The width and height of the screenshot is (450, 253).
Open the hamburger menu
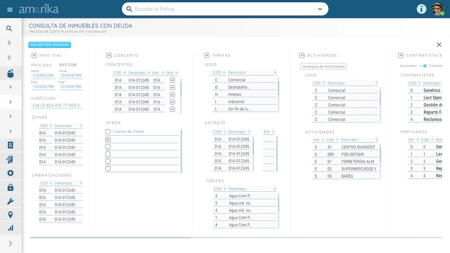point(10,9)
